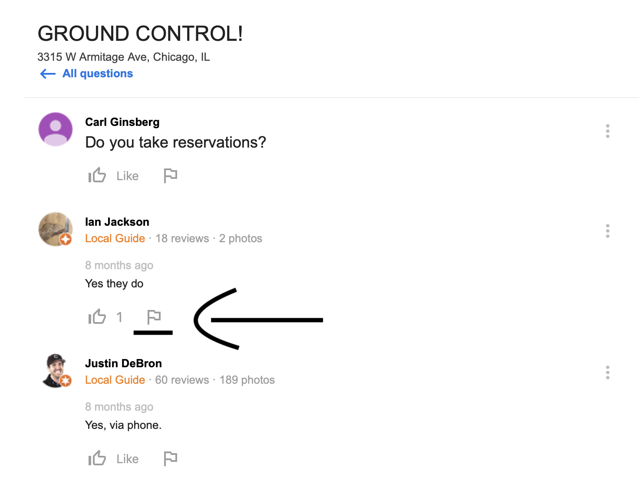Viewport: 639px width, 494px height.
Task: Report Justin DeBron's answer with the flag icon
Action: click(170, 458)
